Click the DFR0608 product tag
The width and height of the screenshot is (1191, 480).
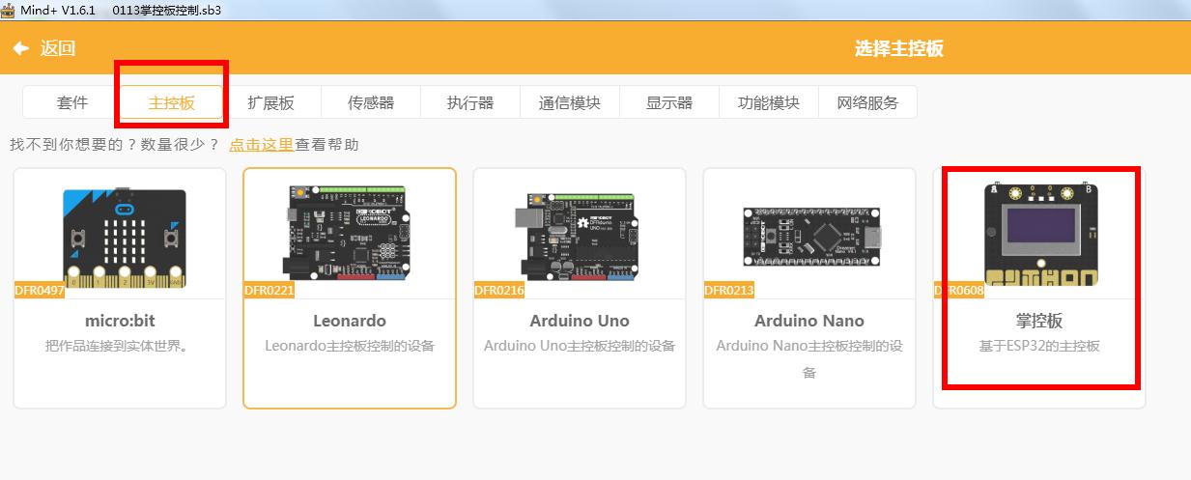[959, 291]
